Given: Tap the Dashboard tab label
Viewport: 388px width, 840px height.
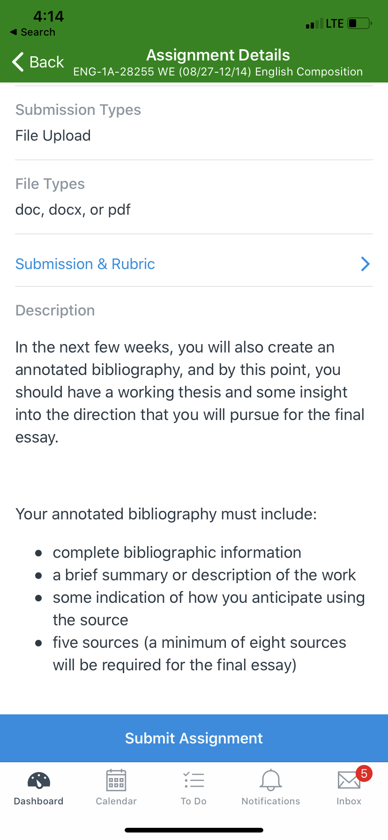Looking at the screenshot, I should [39, 801].
